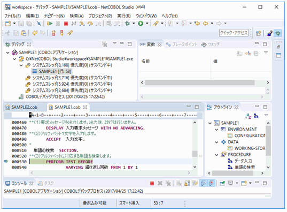287x212 pixels.
Task: Click the Paste icon in second toolbar row
Action: 24,33
